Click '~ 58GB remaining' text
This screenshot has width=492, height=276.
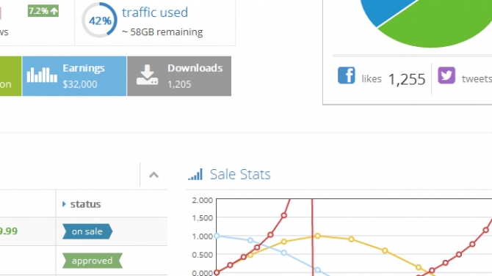coord(162,32)
